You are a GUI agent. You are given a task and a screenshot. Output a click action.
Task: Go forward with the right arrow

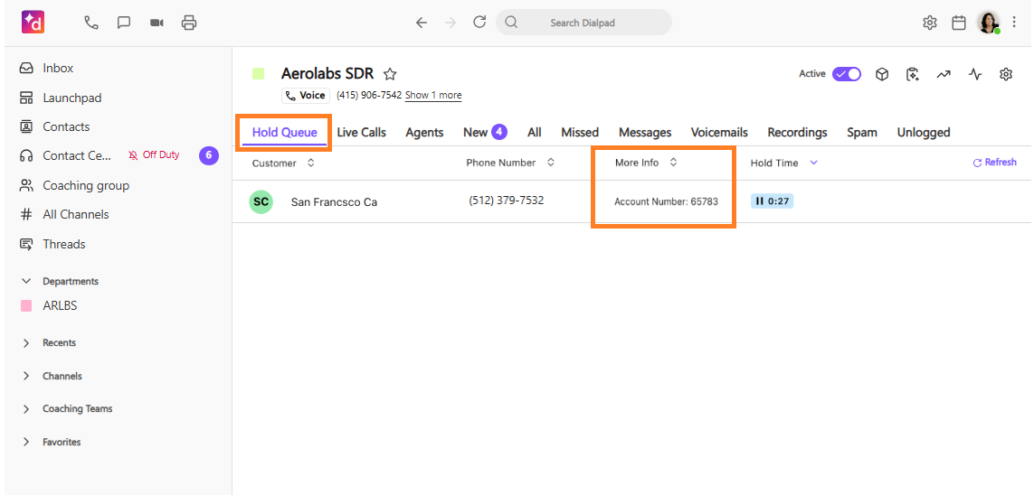pyautogui.click(x=451, y=23)
